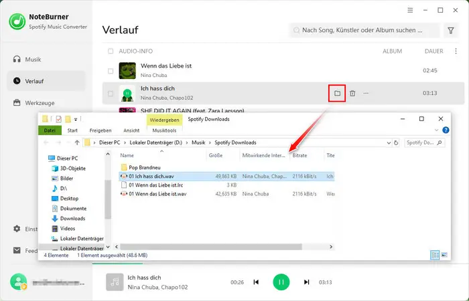Click Musik in the address breadcrumb
The image size is (469, 301).
tap(198, 142)
